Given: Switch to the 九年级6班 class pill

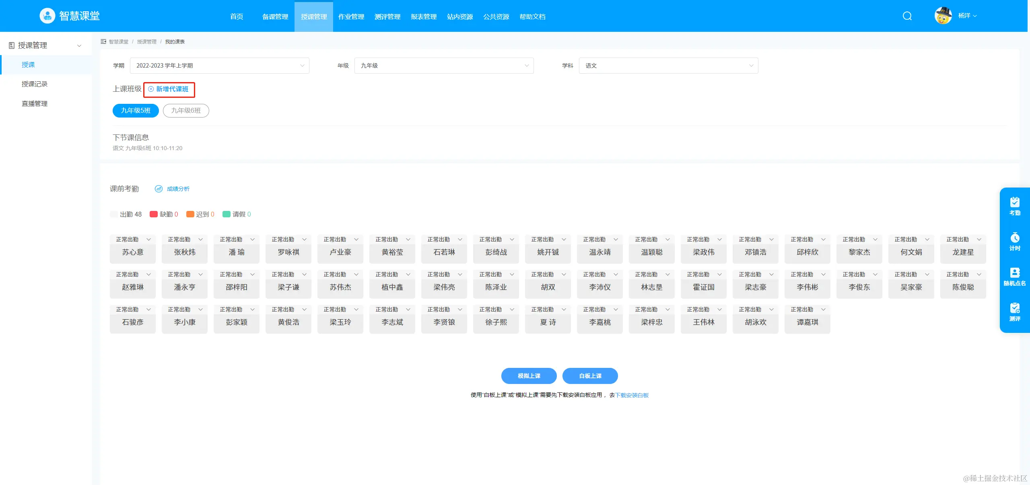Looking at the screenshot, I should [186, 111].
